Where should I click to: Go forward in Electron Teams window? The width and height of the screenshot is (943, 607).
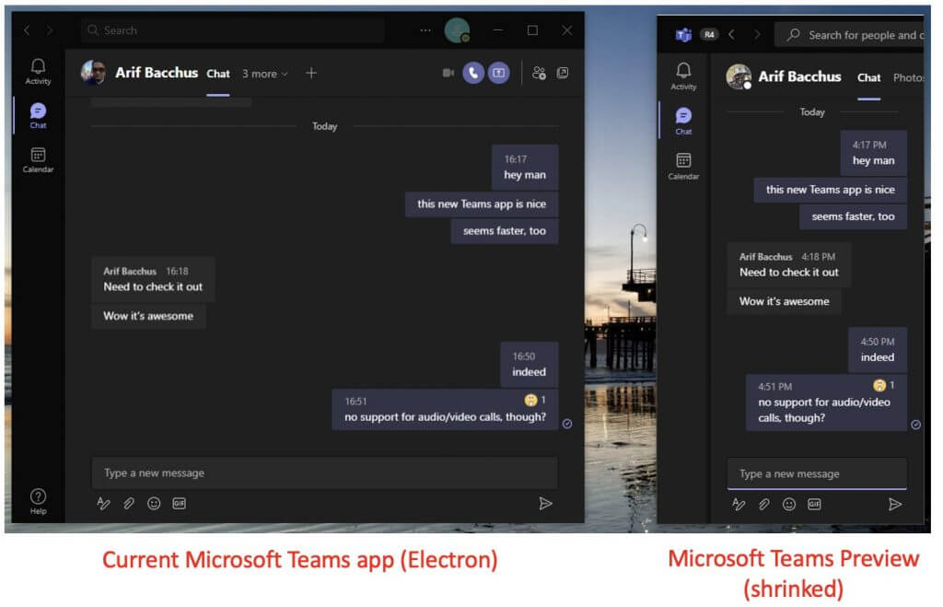click(50, 30)
